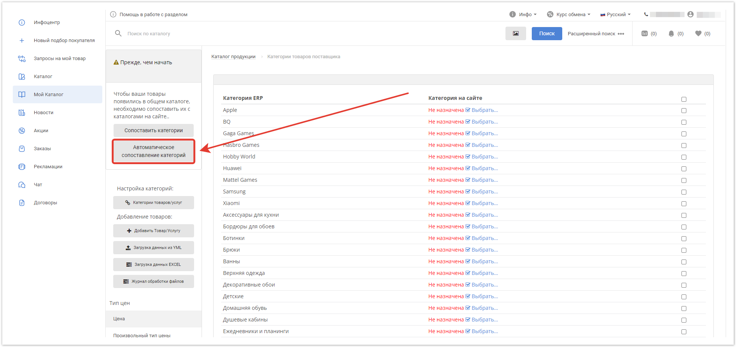Screen dimensions: 736x347
Task: Tick the checkbox for Samsung row
Action: [684, 192]
